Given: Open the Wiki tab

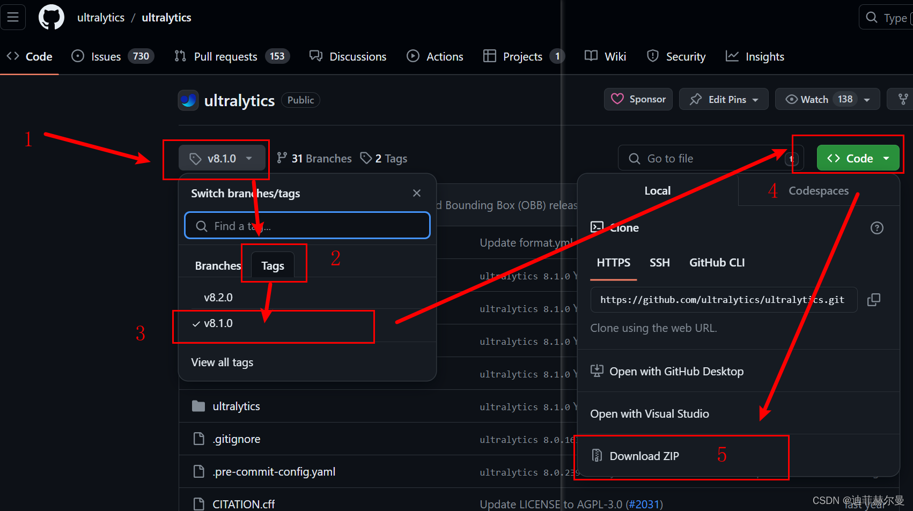Looking at the screenshot, I should tap(606, 56).
